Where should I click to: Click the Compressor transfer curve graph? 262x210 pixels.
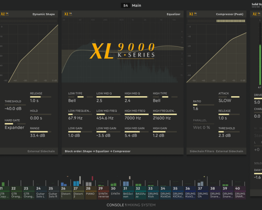pyautogui.click(x=216, y=54)
